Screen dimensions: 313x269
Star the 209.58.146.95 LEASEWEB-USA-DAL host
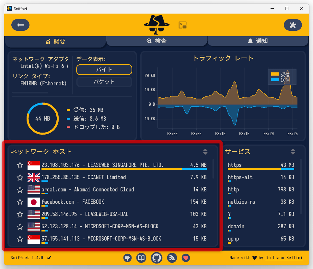20,214
